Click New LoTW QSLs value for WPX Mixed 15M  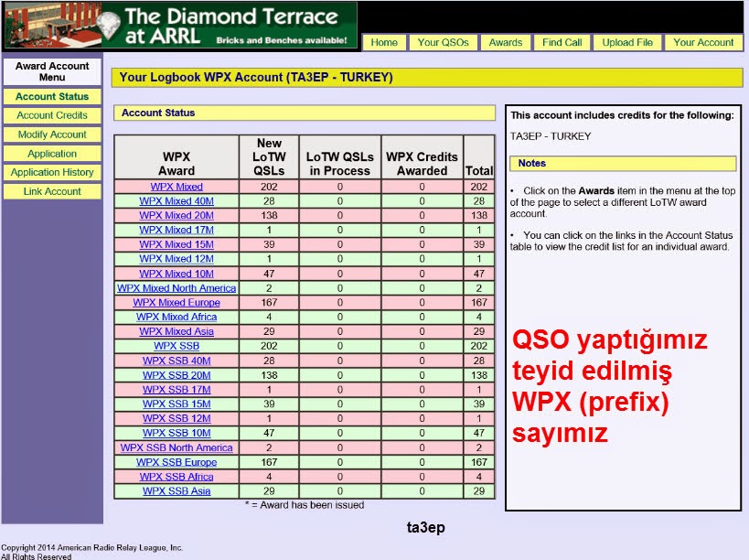point(269,244)
